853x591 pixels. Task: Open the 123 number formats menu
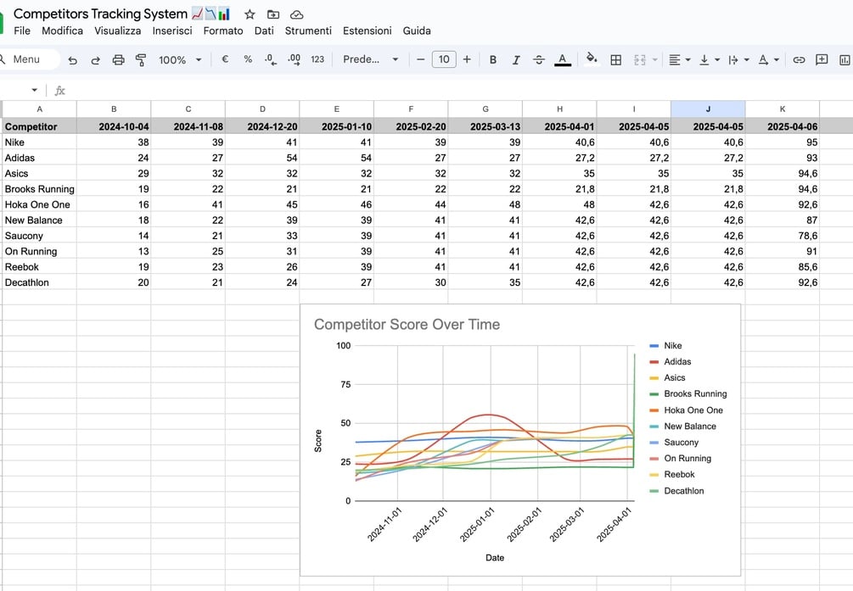(317, 59)
